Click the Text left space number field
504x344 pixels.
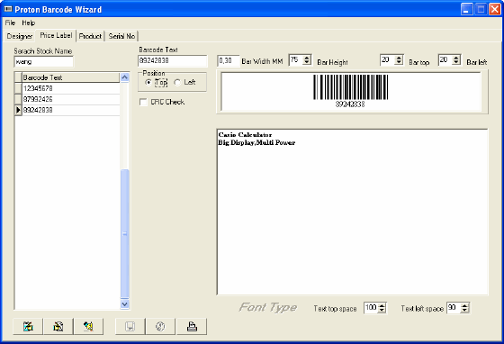[454, 308]
